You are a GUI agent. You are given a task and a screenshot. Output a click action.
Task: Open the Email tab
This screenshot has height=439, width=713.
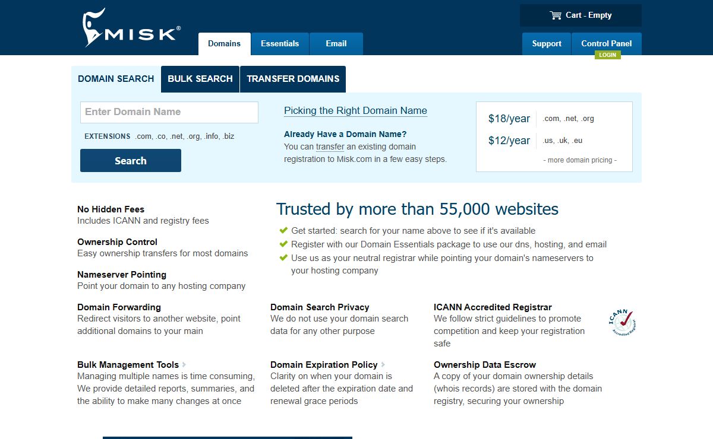pyautogui.click(x=336, y=44)
